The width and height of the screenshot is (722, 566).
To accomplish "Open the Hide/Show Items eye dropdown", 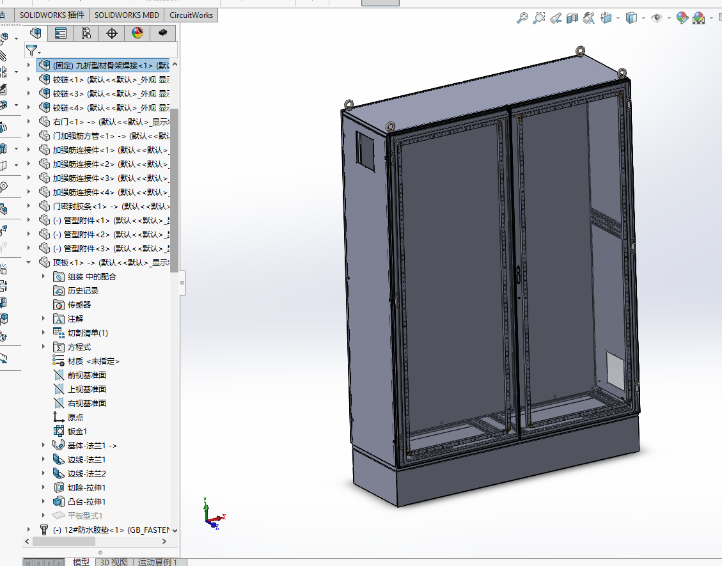I will [x=668, y=19].
